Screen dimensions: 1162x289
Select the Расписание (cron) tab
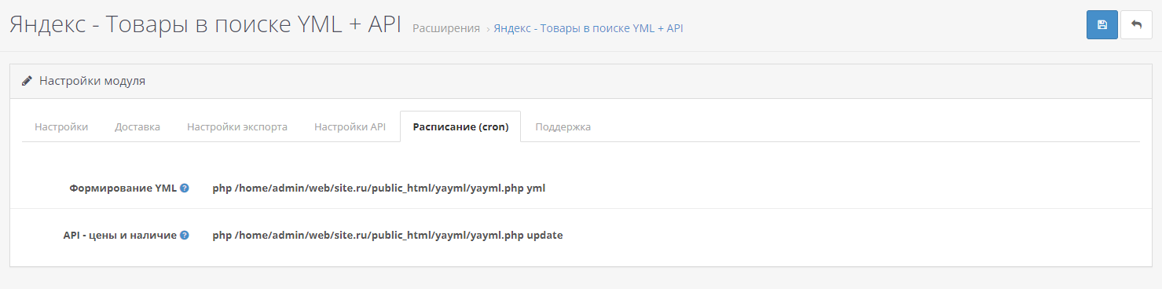tap(460, 126)
